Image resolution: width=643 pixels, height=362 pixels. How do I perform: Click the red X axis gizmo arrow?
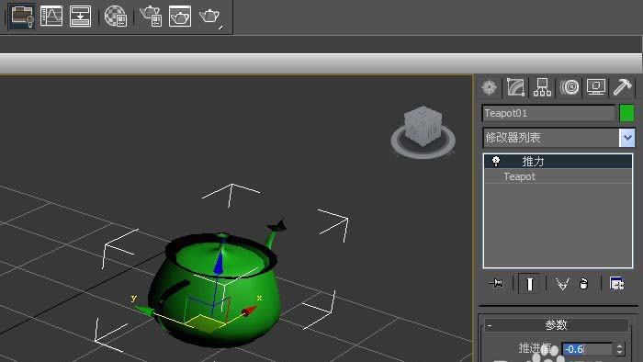tap(249, 311)
